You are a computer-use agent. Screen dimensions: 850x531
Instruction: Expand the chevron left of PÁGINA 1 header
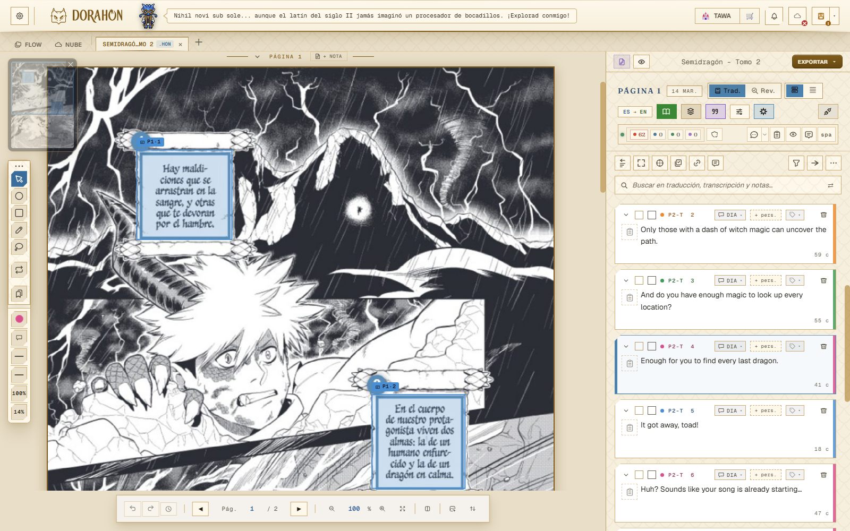(257, 56)
